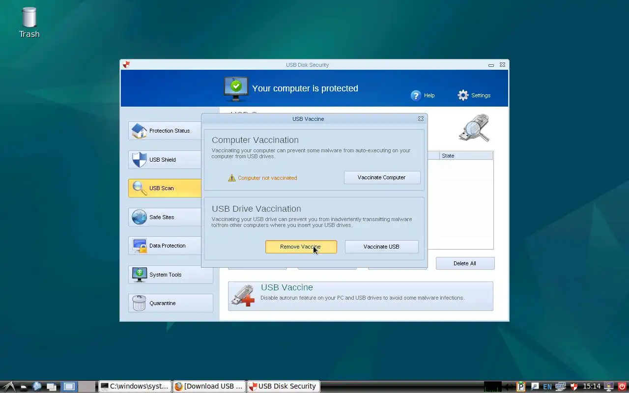Click the network connections tray icon

(560, 387)
